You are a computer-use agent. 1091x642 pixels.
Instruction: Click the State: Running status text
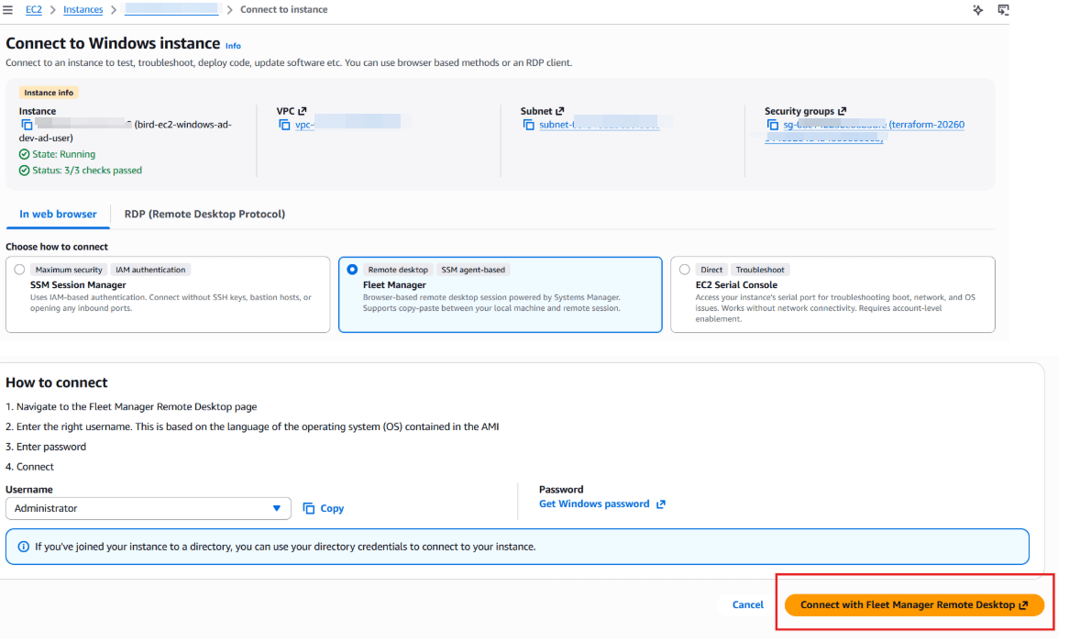(63, 155)
